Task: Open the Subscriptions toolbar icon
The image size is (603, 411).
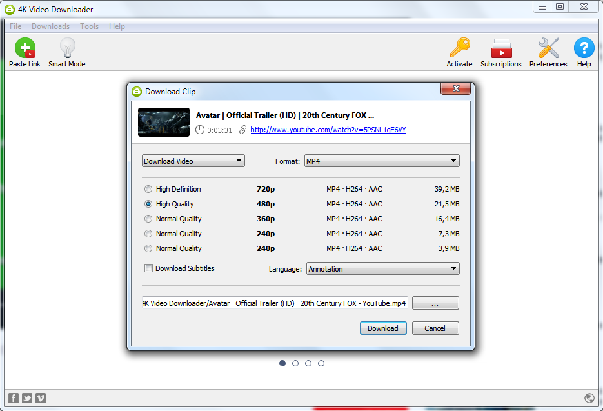Action: pyautogui.click(x=501, y=48)
